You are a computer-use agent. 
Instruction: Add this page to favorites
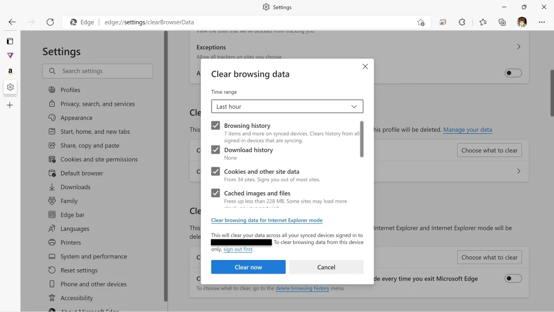point(421,22)
